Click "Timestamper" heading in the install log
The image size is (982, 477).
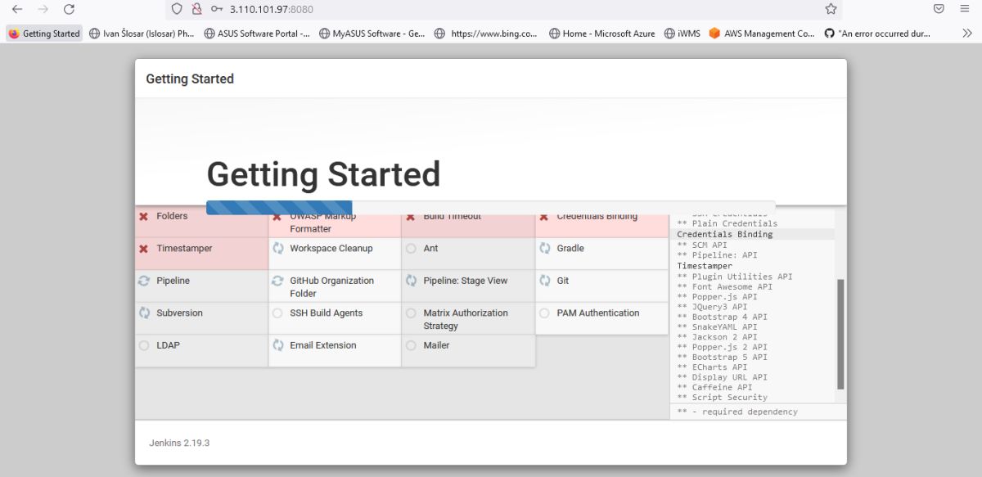(x=705, y=266)
